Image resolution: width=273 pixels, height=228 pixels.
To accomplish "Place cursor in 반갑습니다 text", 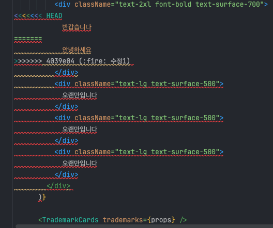I will tap(77, 27).
